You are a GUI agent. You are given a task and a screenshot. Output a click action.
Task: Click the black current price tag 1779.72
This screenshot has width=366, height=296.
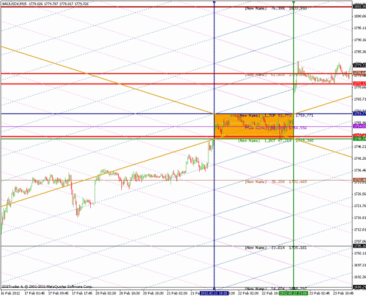(360, 66)
